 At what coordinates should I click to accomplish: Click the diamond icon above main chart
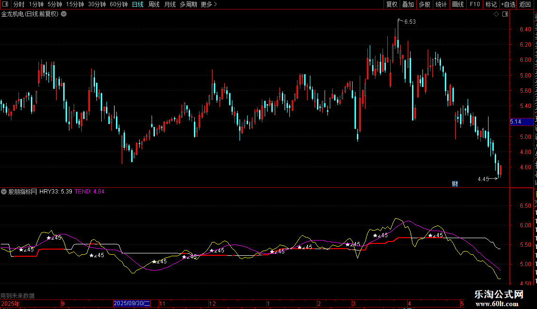(x=496, y=14)
